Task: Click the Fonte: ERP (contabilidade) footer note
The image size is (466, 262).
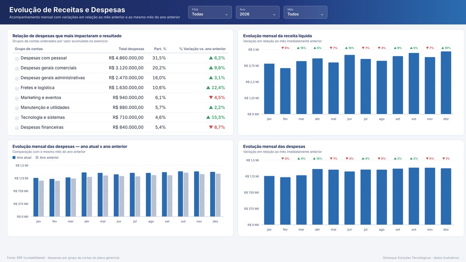Action: (63, 258)
